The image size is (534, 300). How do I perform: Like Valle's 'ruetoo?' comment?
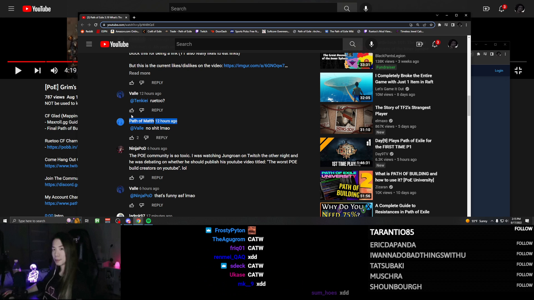(x=131, y=110)
